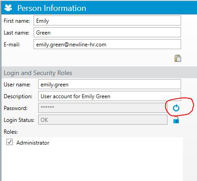This screenshot has height=181, width=197.
Task: Click into the Last name field containing Green
Action: (107, 32)
